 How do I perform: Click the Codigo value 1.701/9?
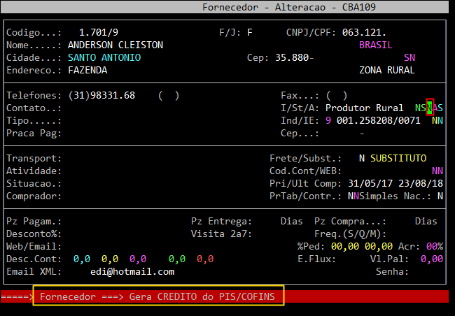99,32
